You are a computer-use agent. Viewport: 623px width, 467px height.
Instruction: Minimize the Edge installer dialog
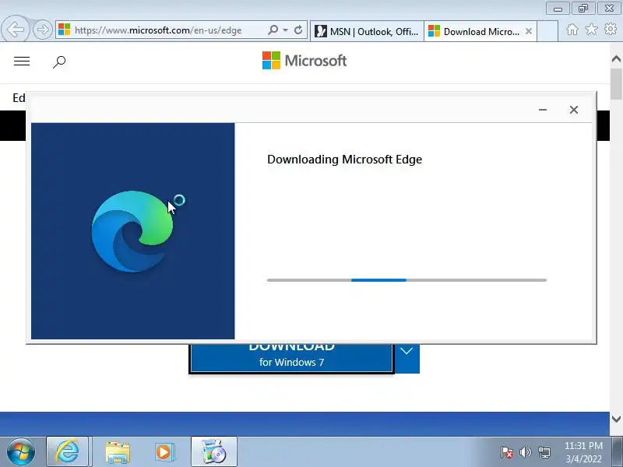coord(543,110)
